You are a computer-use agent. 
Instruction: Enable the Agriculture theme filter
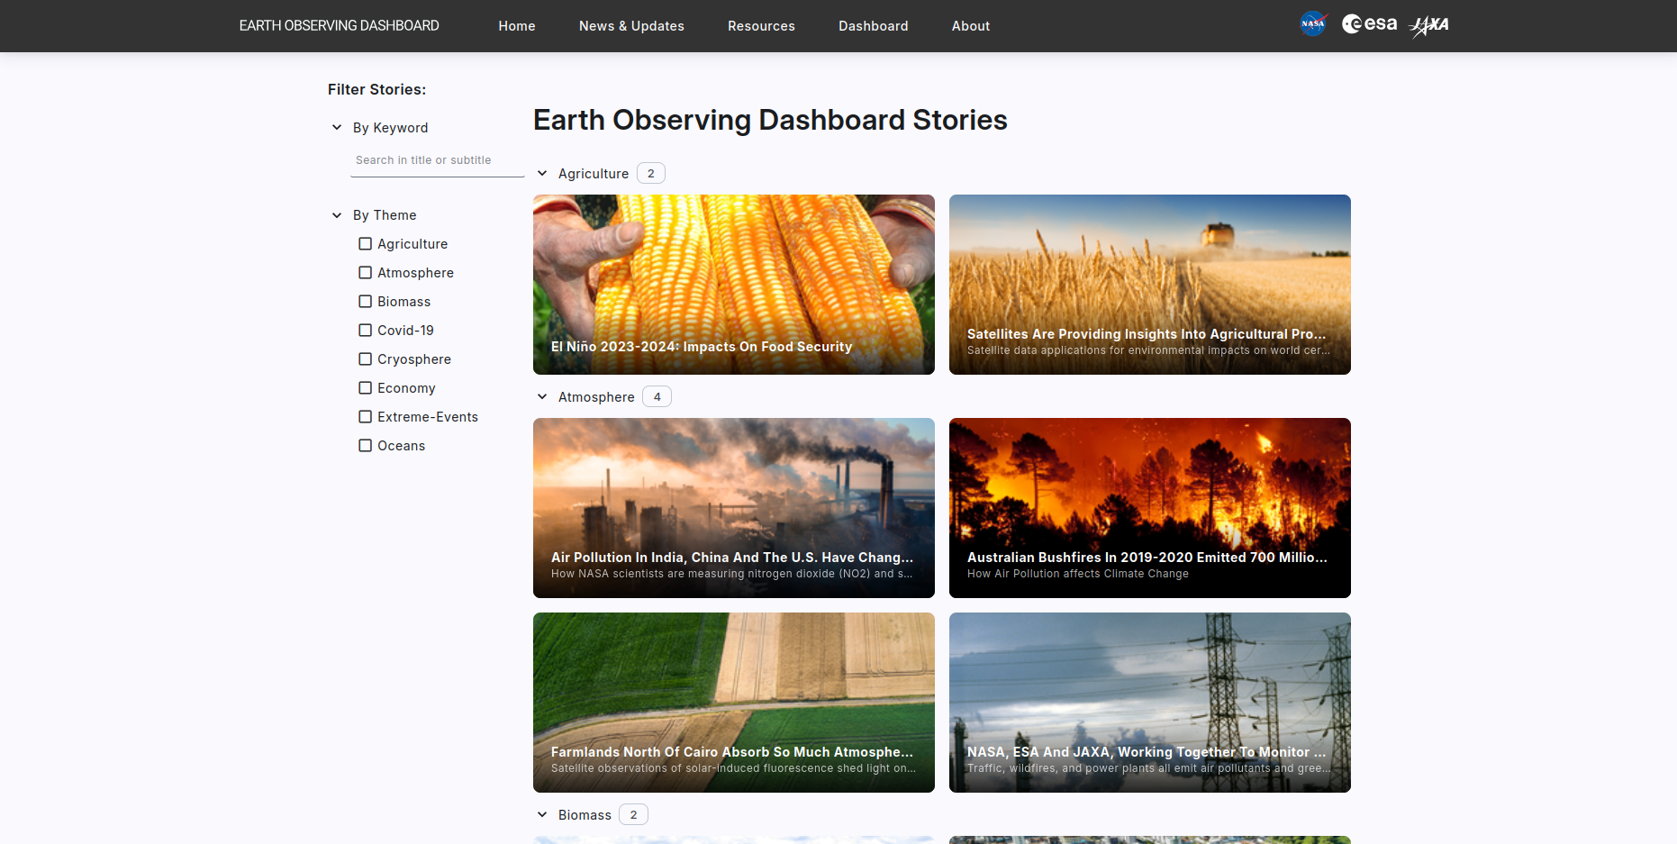pos(365,243)
